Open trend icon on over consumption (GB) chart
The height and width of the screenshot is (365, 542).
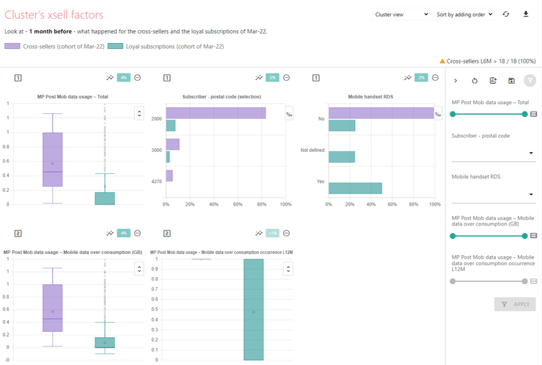point(110,234)
